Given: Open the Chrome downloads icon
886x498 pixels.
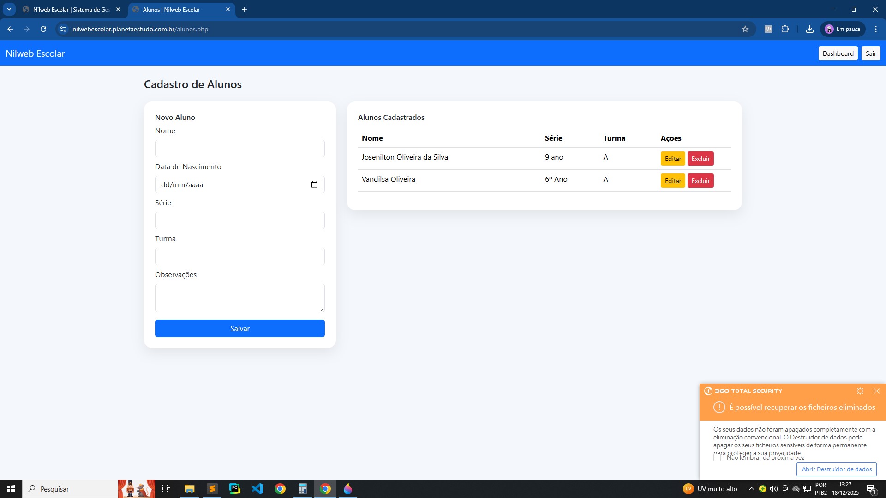Looking at the screenshot, I should pyautogui.click(x=810, y=29).
